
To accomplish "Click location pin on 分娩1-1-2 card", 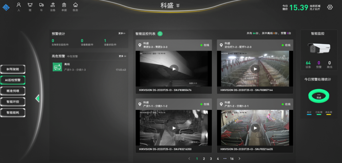I will tap(140, 104).
